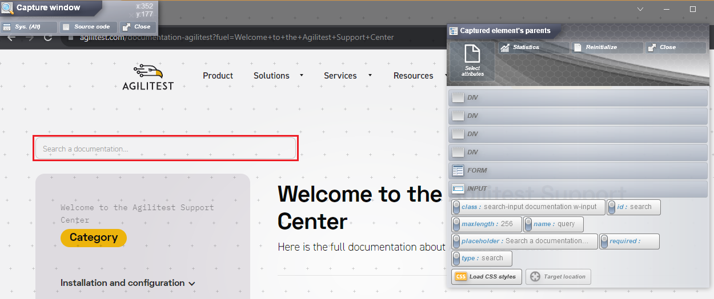Click the Sys. (Alt) capture button

pos(29,27)
